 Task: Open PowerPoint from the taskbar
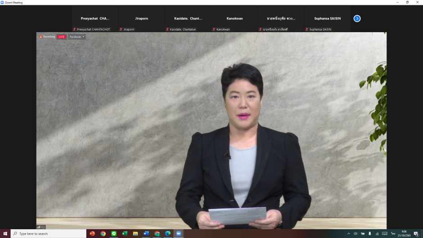pyautogui.click(x=92, y=234)
